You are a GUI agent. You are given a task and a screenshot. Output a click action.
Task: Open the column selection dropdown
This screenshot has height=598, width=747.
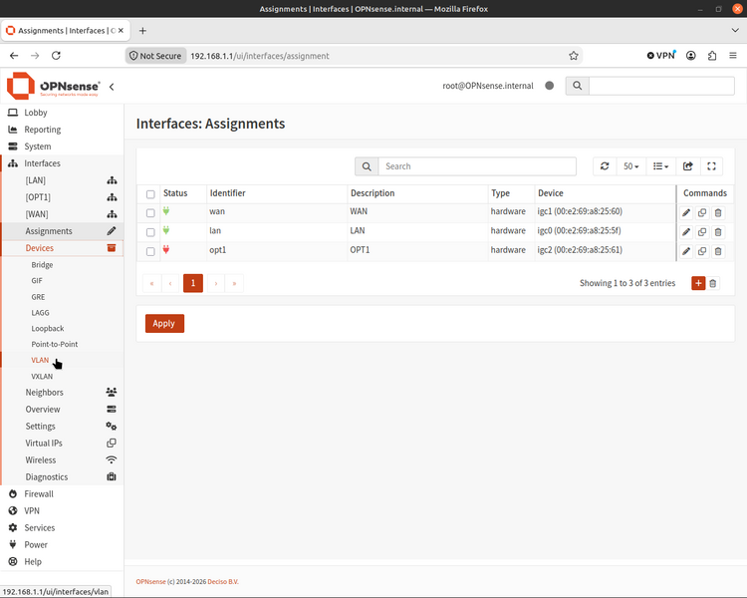[x=660, y=166]
